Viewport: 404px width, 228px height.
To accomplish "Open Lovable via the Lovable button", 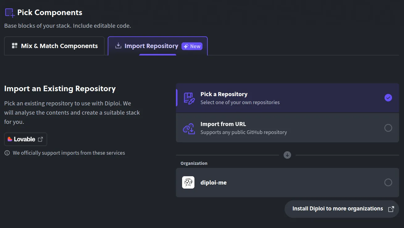I will pos(25,139).
